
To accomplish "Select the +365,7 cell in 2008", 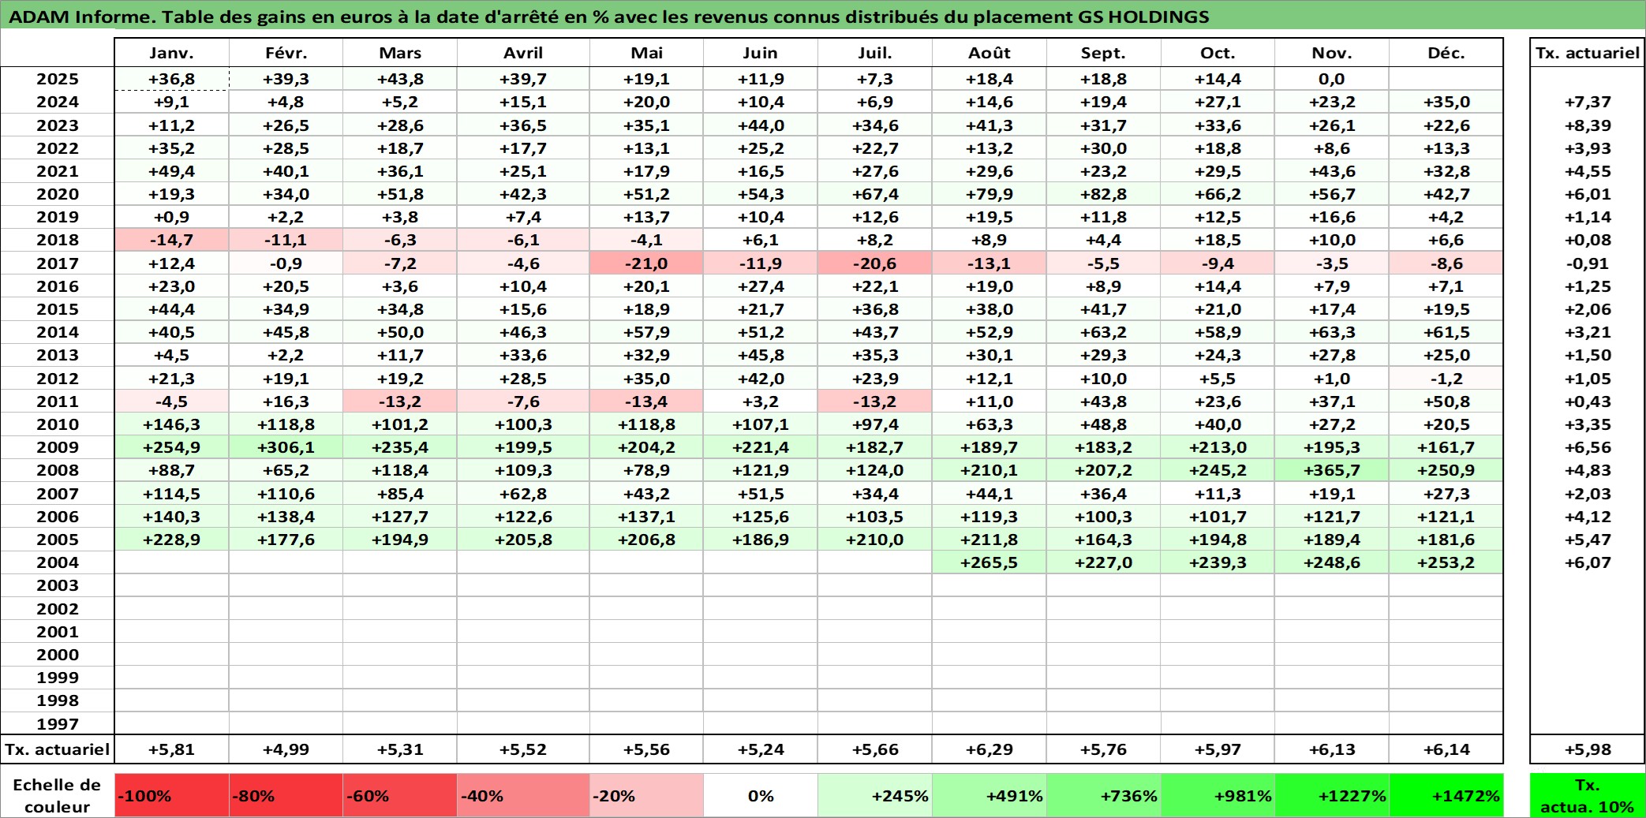I will tap(1331, 470).
